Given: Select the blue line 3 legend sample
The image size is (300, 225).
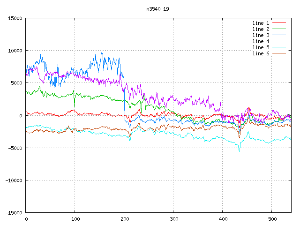Looking at the screenshot, I should [x=279, y=35].
